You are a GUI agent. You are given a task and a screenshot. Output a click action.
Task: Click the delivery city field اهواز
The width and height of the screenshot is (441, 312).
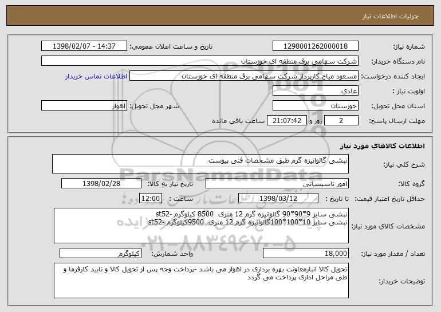pyautogui.click(x=84, y=106)
